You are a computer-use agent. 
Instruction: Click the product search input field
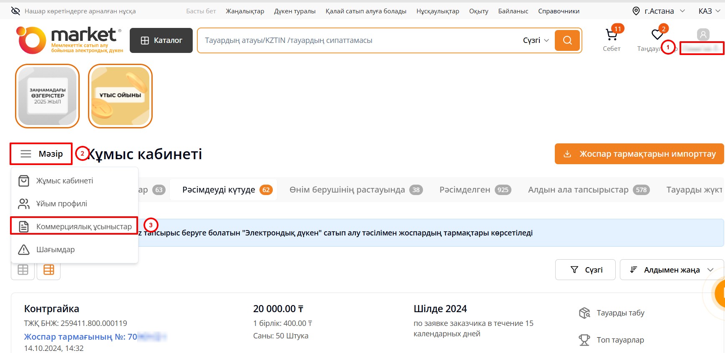pyautogui.click(x=359, y=40)
